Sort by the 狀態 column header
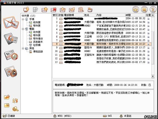Viewport: 158px width, 119px height. click(61, 15)
